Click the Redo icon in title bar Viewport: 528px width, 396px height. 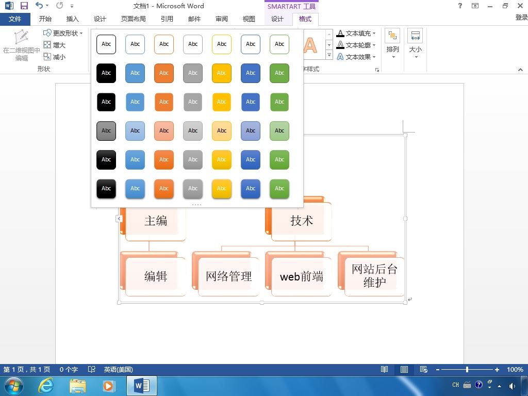point(60,5)
